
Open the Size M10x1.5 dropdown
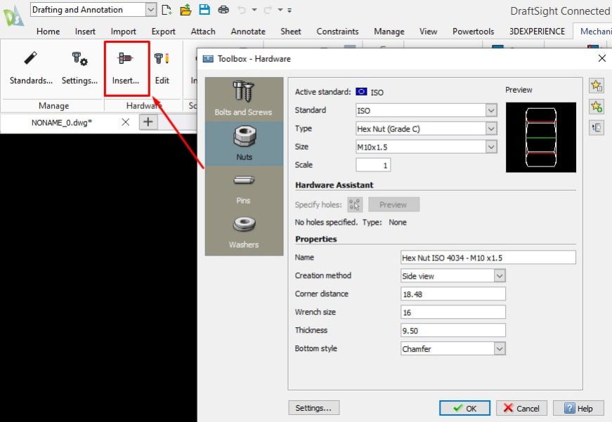[491, 147]
